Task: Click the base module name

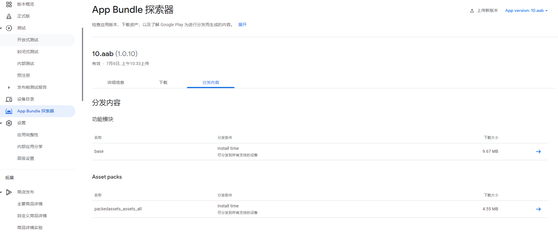Action: pyautogui.click(x=99, y=151)
